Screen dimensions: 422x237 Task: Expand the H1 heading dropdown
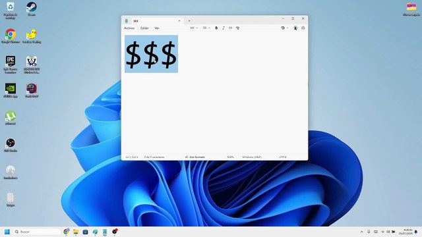click(194, 28)
